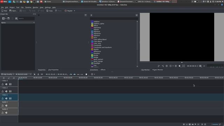
Task: Switch to the Clip Monitor tab
Action: click(x=145, y=70)
